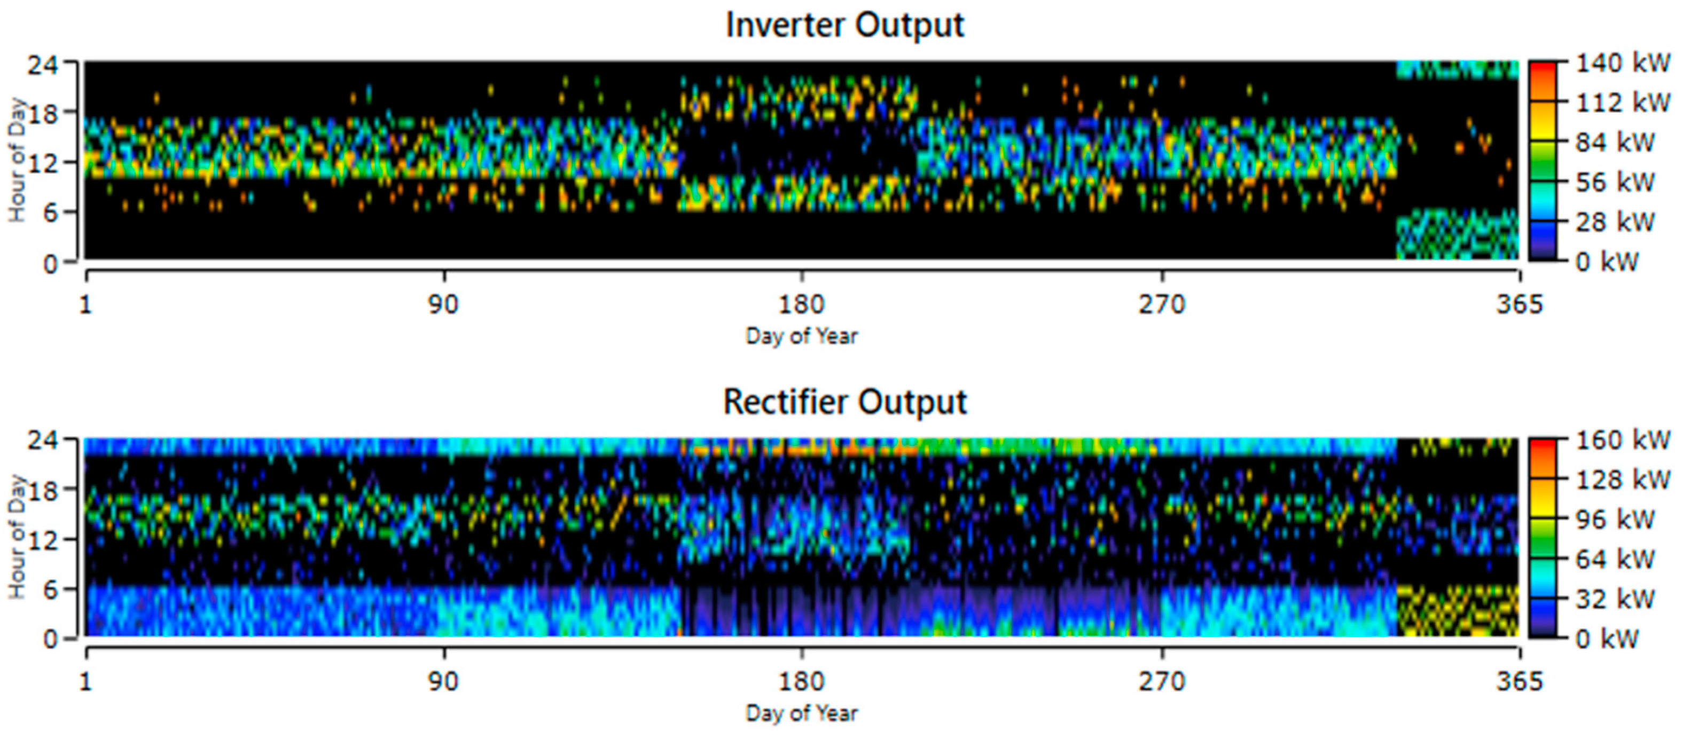Screen dimensions: 1683x739
Task: Click hour 12 tick on Inverter chart
Action: pyautogui.click(x=43, y=163)
